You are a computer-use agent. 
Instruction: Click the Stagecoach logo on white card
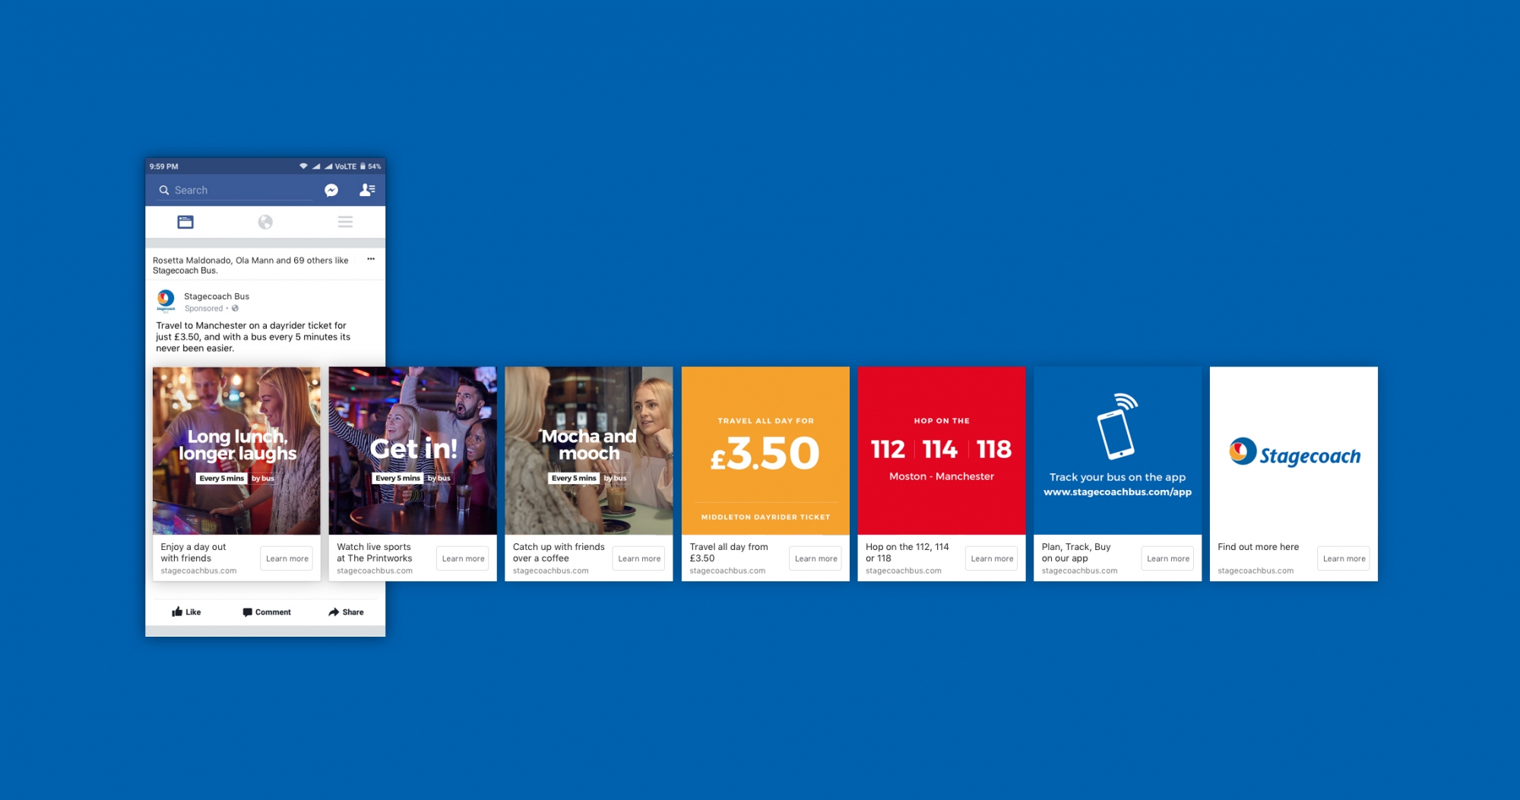[x=1294, y=453]
